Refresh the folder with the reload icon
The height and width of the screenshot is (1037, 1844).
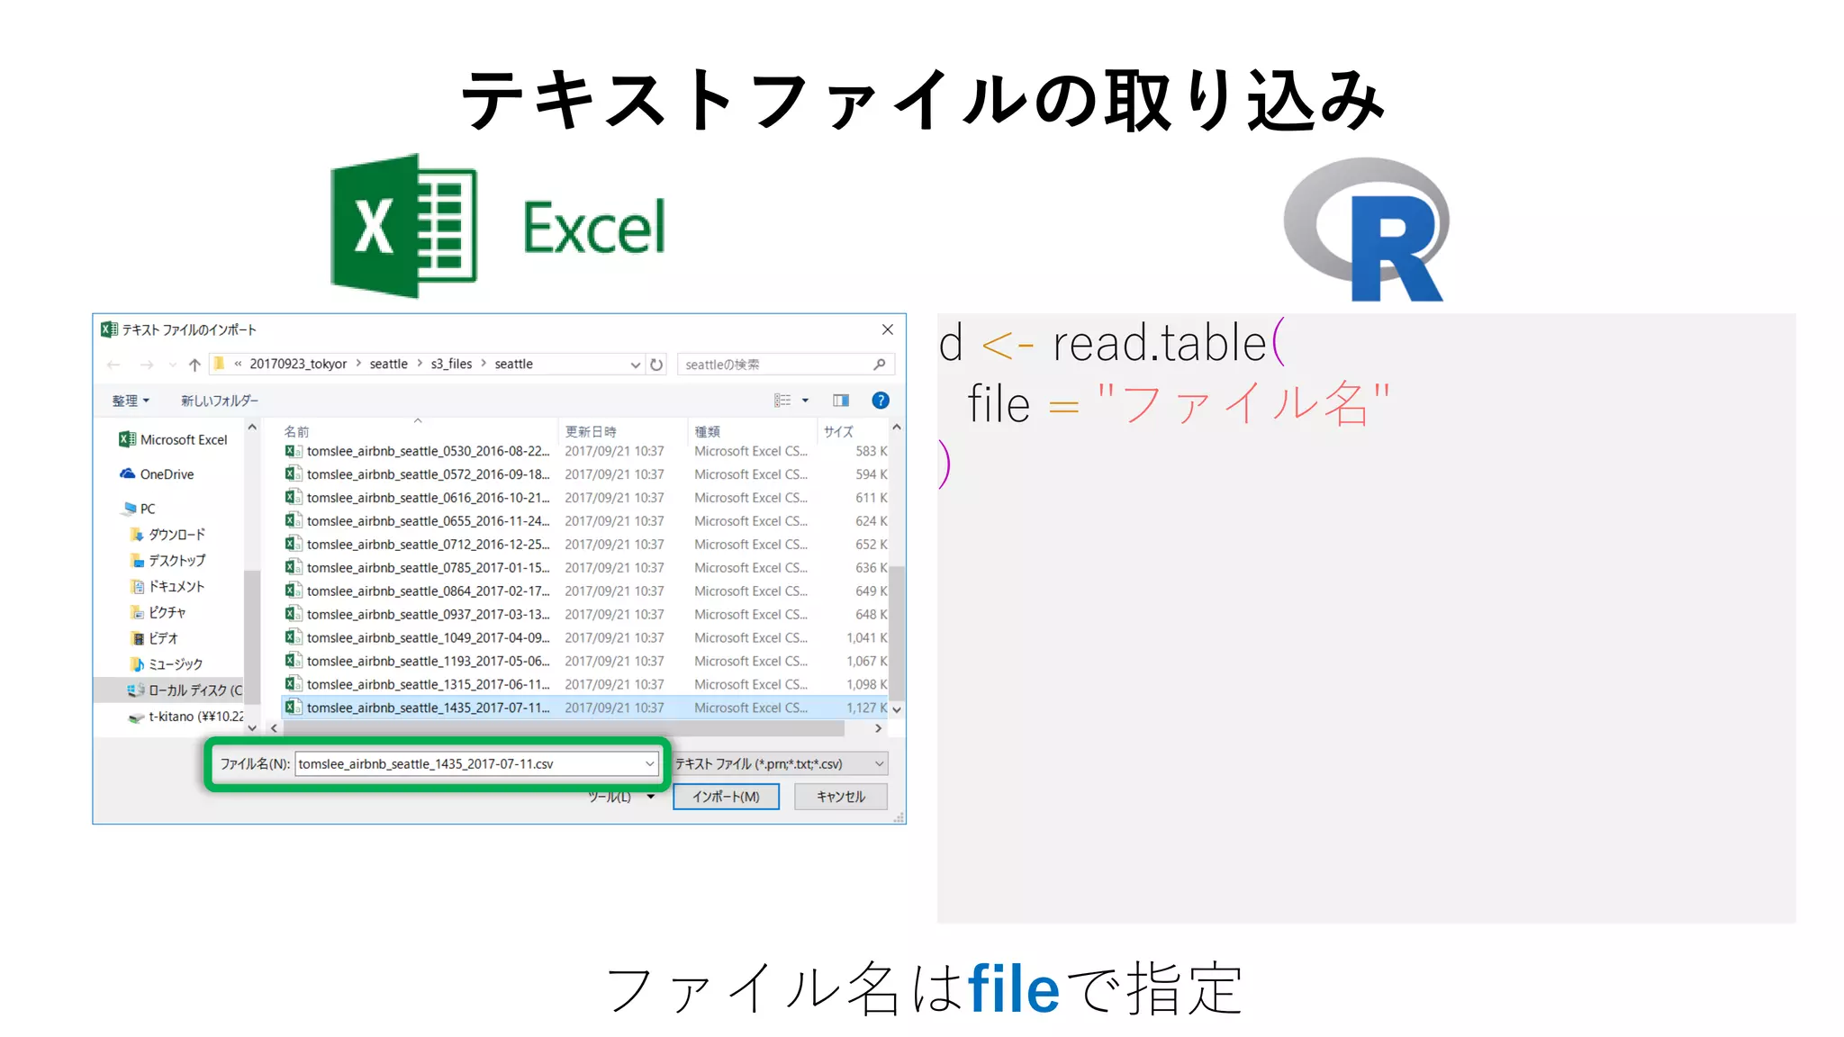pos(656,365)
